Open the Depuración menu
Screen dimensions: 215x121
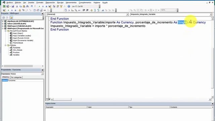coord(50,2)
